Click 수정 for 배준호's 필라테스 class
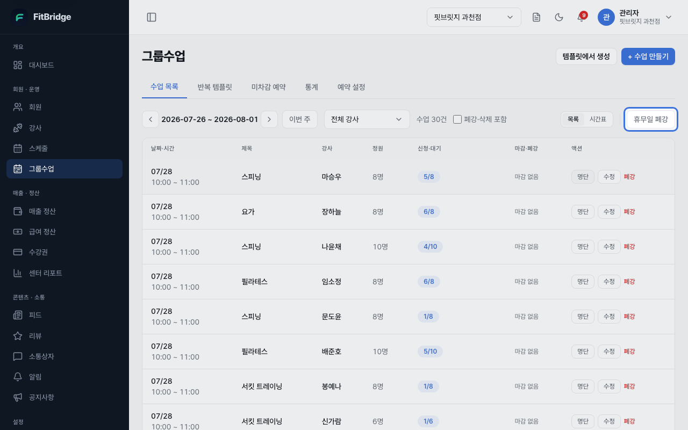Screen dimensions: 688x430 609,352
